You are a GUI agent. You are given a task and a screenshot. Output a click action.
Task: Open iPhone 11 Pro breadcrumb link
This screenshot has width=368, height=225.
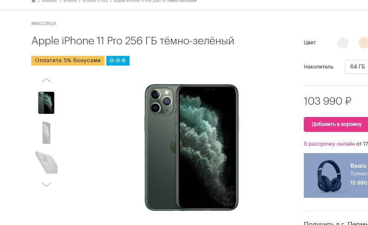click(95, 1)
